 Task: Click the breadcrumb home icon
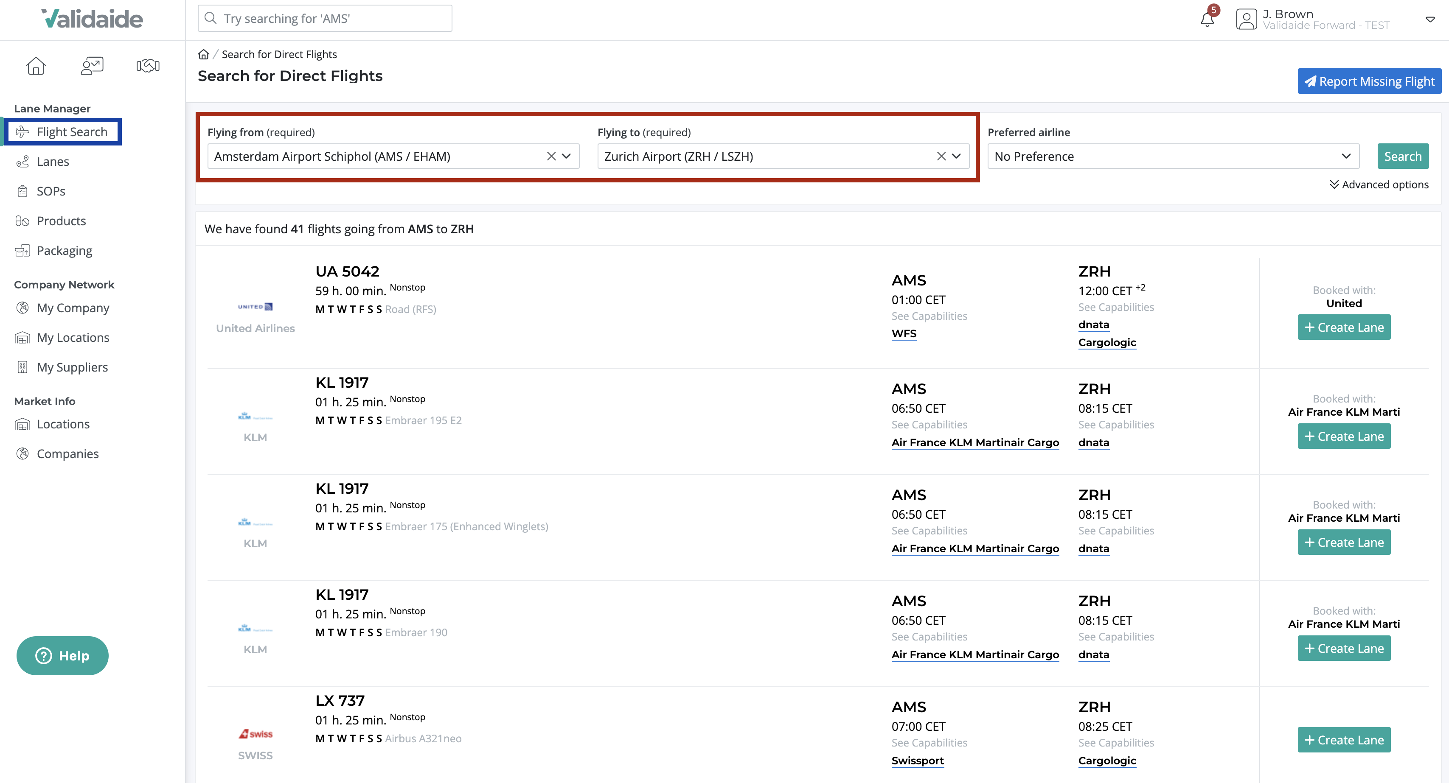(x=204, y=54)
